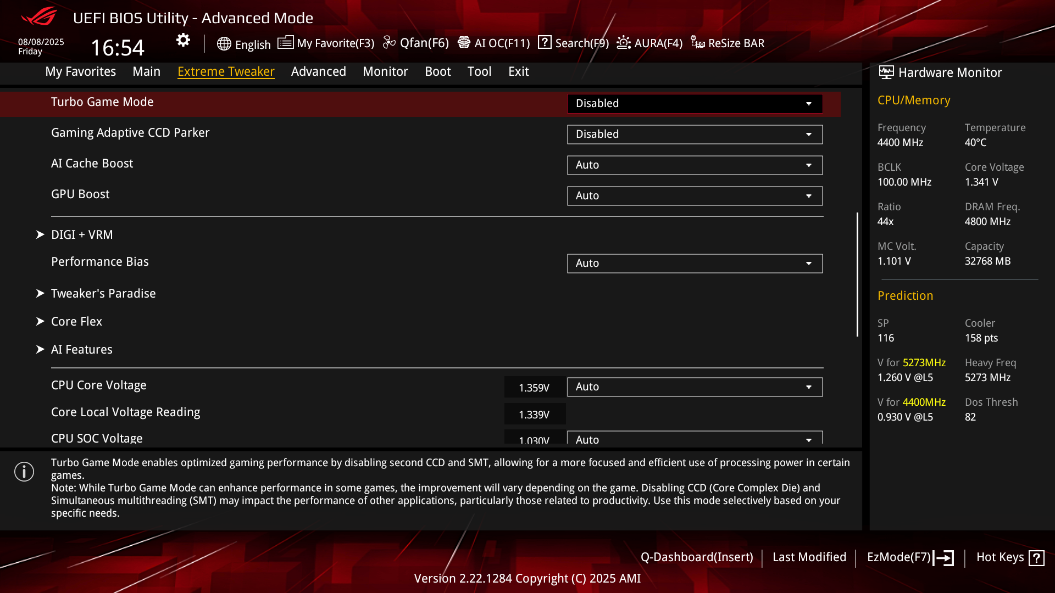
Task: Toggle ReSize BAR icon
Action: tap(698, 43)
